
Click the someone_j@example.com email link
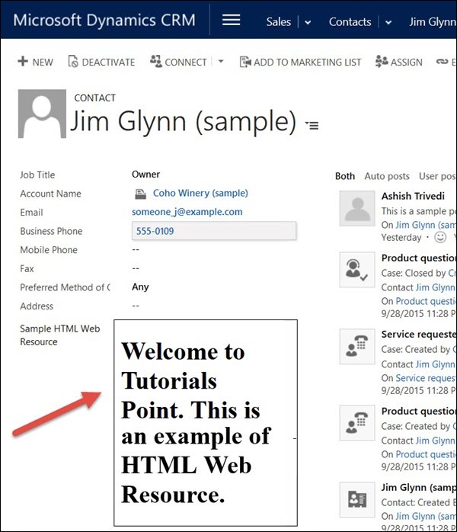pyautogui.click(x=187, y=212)
